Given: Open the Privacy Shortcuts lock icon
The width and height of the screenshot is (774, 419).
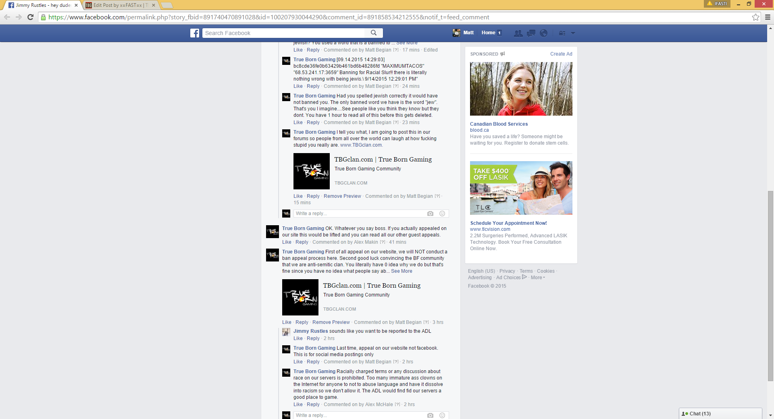Looking at the screenshot, I should click(562, 33).
